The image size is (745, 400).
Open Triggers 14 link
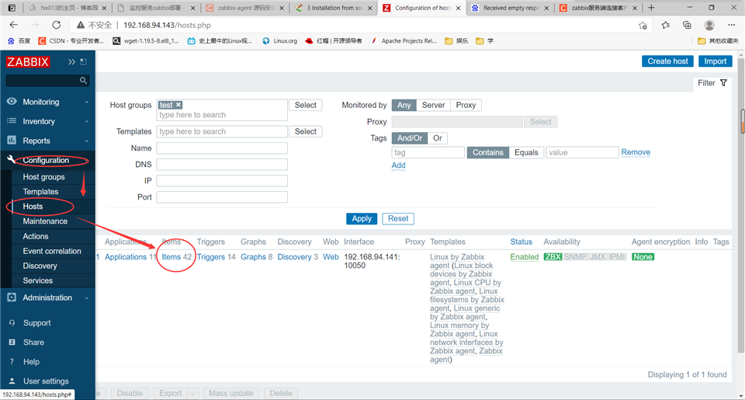[x=211, y=257]
